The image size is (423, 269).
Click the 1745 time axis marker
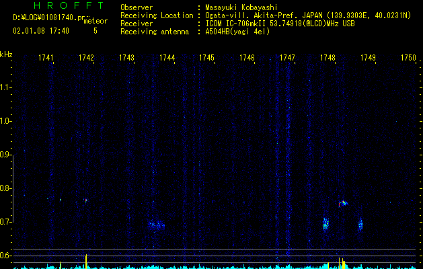tap(206, 58)
